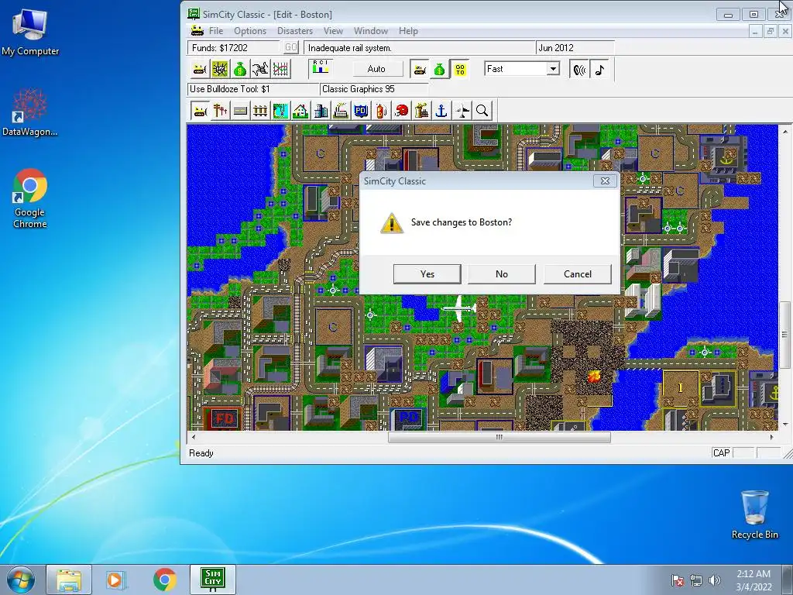The height and width of the screenshot is (595, 793).
Task: Open the graphs window icon
Action: tap(280, 69)
